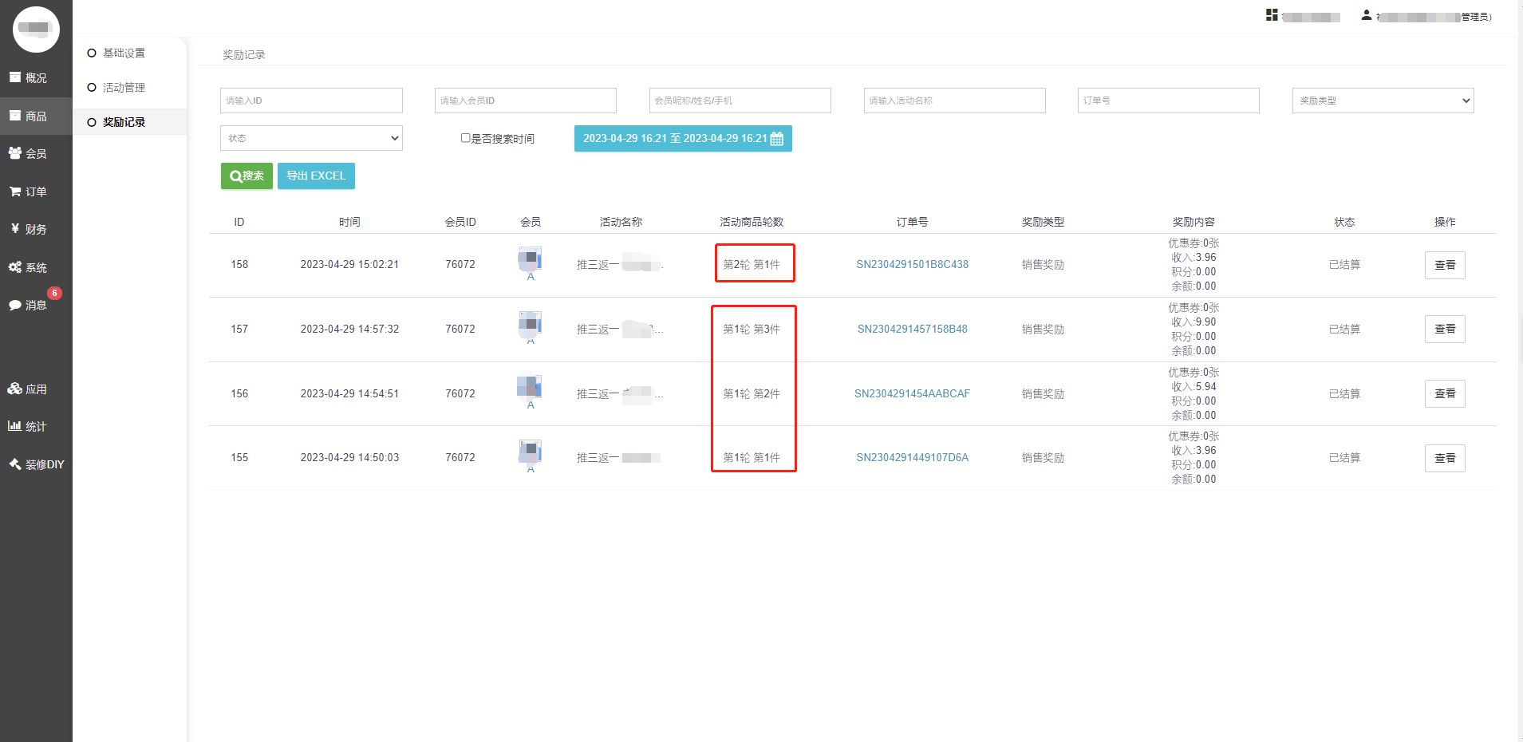Open the 统计 bar chart icon

coord(14,426)
